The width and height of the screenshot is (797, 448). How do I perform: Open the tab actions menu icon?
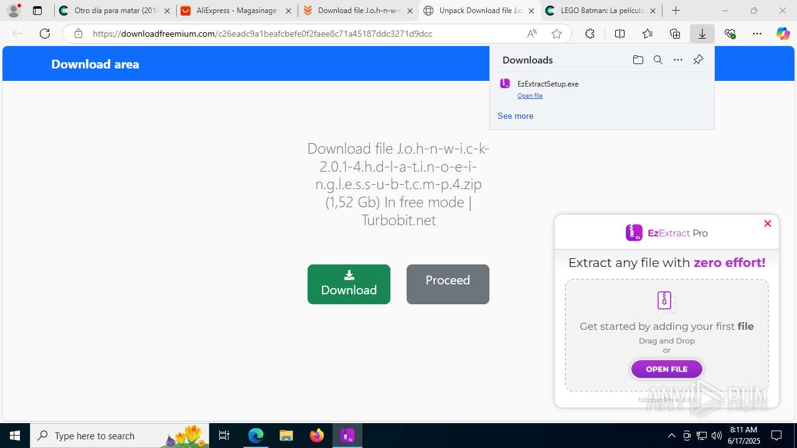click(x=37, y=11)
